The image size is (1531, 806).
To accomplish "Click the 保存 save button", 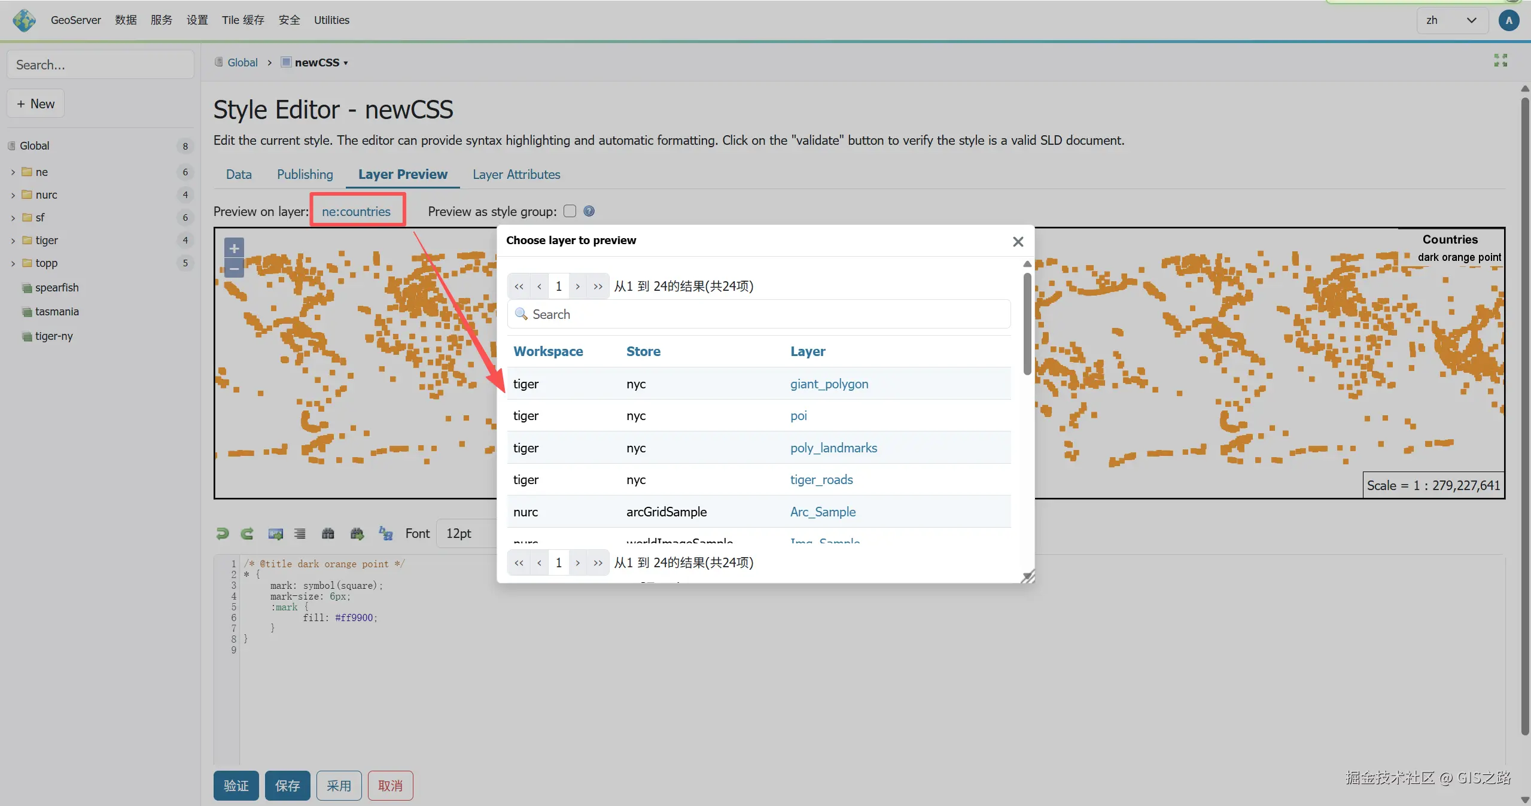I will point(287,785).
